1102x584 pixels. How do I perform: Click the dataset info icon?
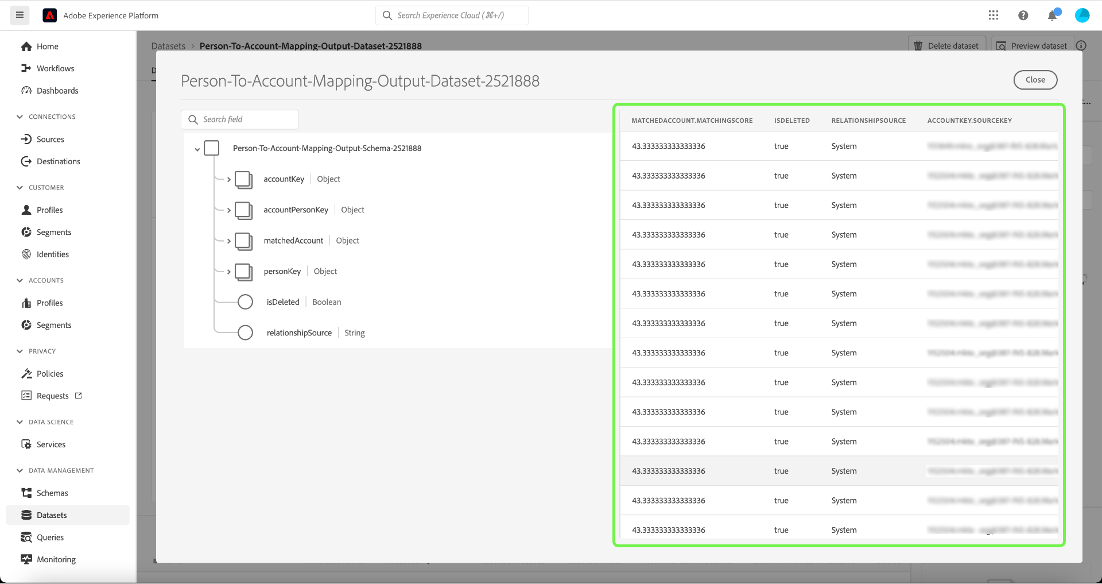(x=1081, y=46)
